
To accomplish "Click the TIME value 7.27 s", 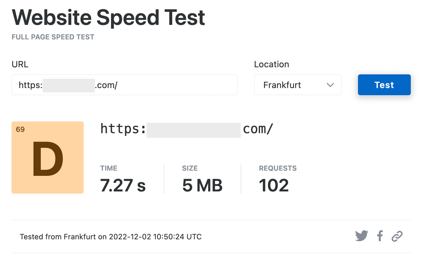I will click(123, 185).
